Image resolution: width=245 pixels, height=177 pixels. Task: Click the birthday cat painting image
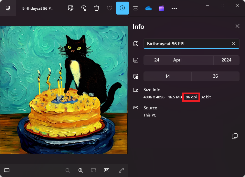[64, 90]
